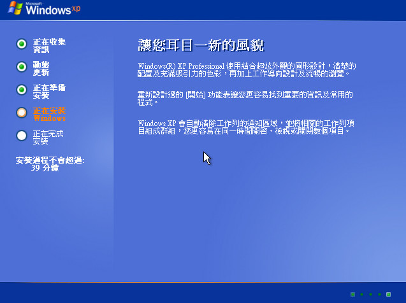The image size is (406, 303).
Task: Click the 安裝過程不會超過 text
Action: click(50, 160)
